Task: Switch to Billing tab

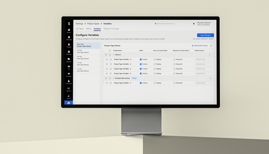Action: click(88, 29)
